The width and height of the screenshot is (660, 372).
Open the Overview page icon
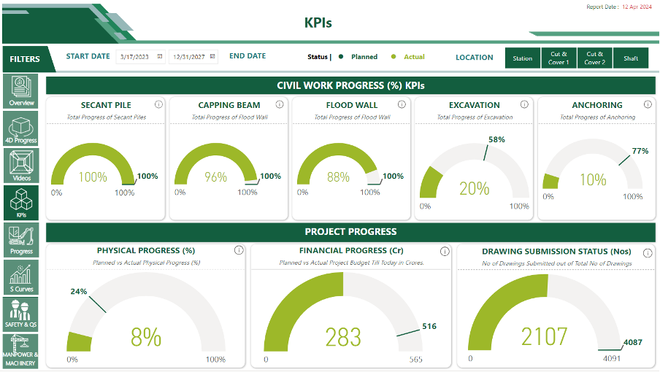pos(22,90)
